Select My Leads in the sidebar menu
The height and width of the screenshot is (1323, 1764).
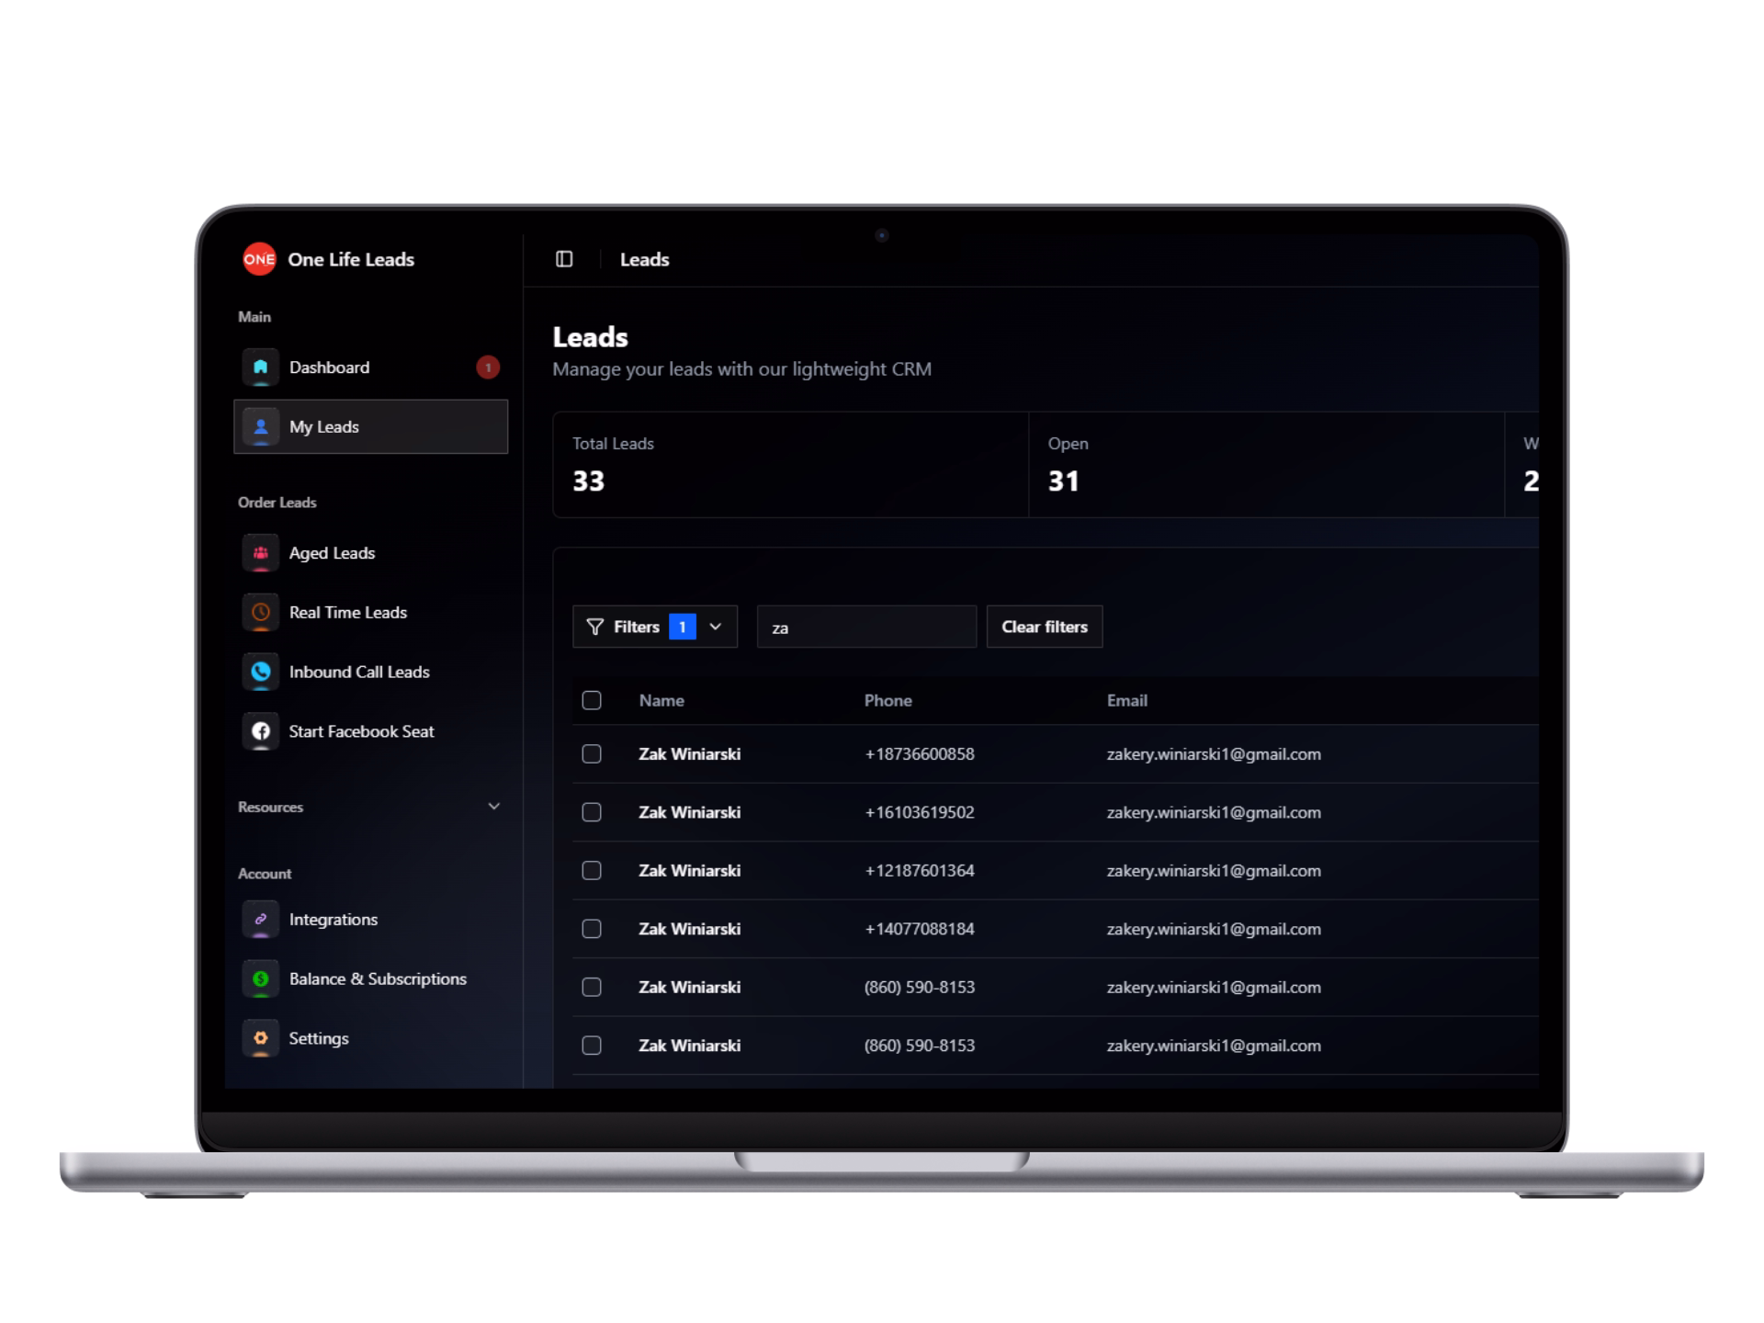(x=323, y=426)
